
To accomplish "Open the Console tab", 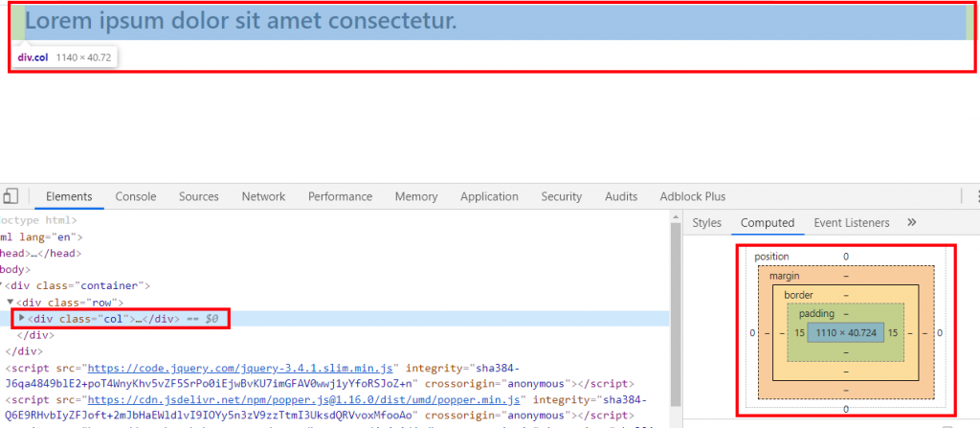I will 136,196.
